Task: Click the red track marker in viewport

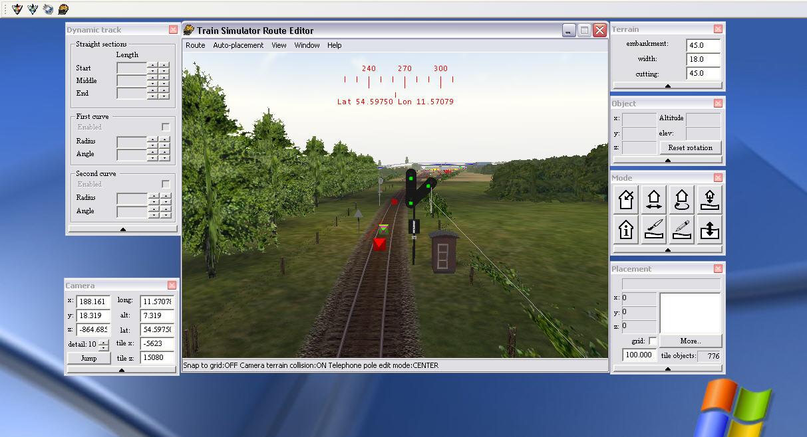Action: 379,244
